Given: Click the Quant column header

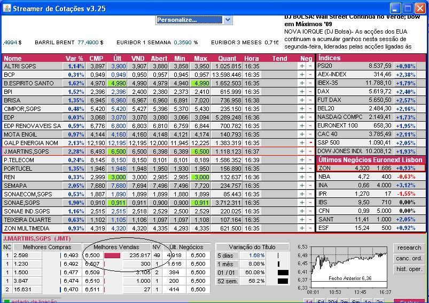Looking at the screenshot, I should (227, 58).
